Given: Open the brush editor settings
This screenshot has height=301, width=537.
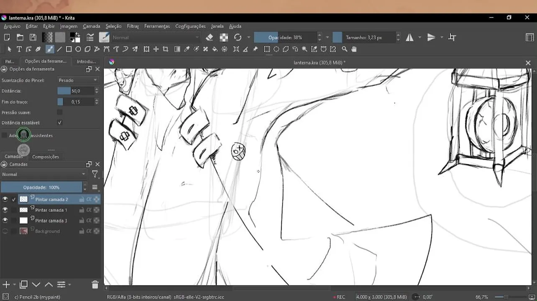Looking at the screenshot, I should tap(90, 37).
